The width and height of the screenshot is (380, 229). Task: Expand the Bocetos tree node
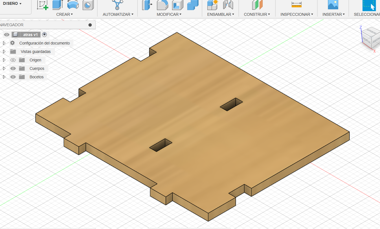4,77
